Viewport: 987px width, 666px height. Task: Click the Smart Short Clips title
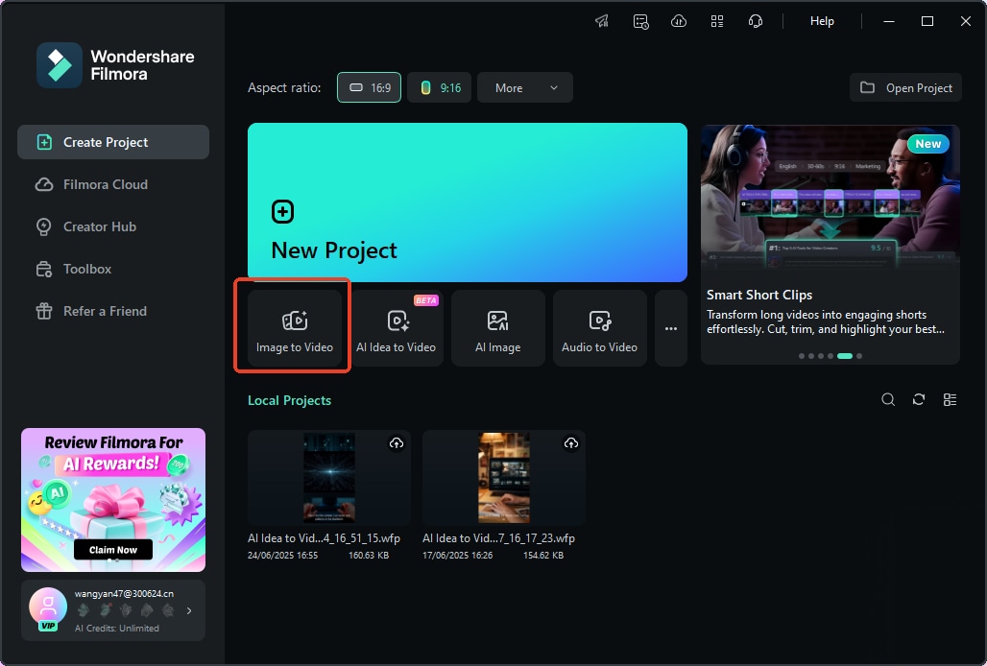[x=759, y=295]
